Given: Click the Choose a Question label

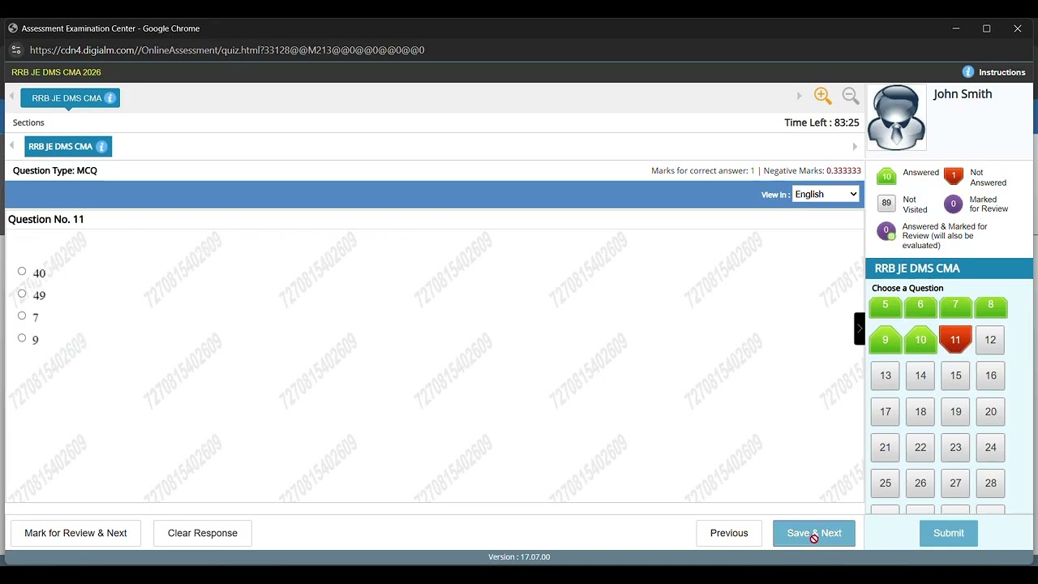Looking at the screenshot, I should click(x=907, y=288).
